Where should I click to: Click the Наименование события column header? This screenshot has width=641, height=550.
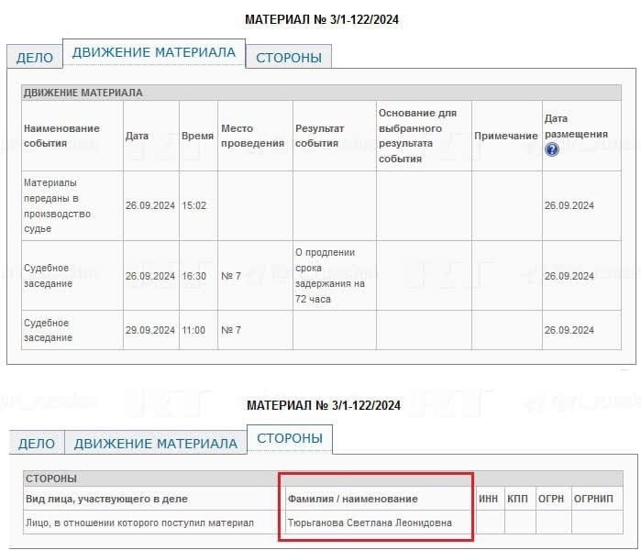click(61, 136)
